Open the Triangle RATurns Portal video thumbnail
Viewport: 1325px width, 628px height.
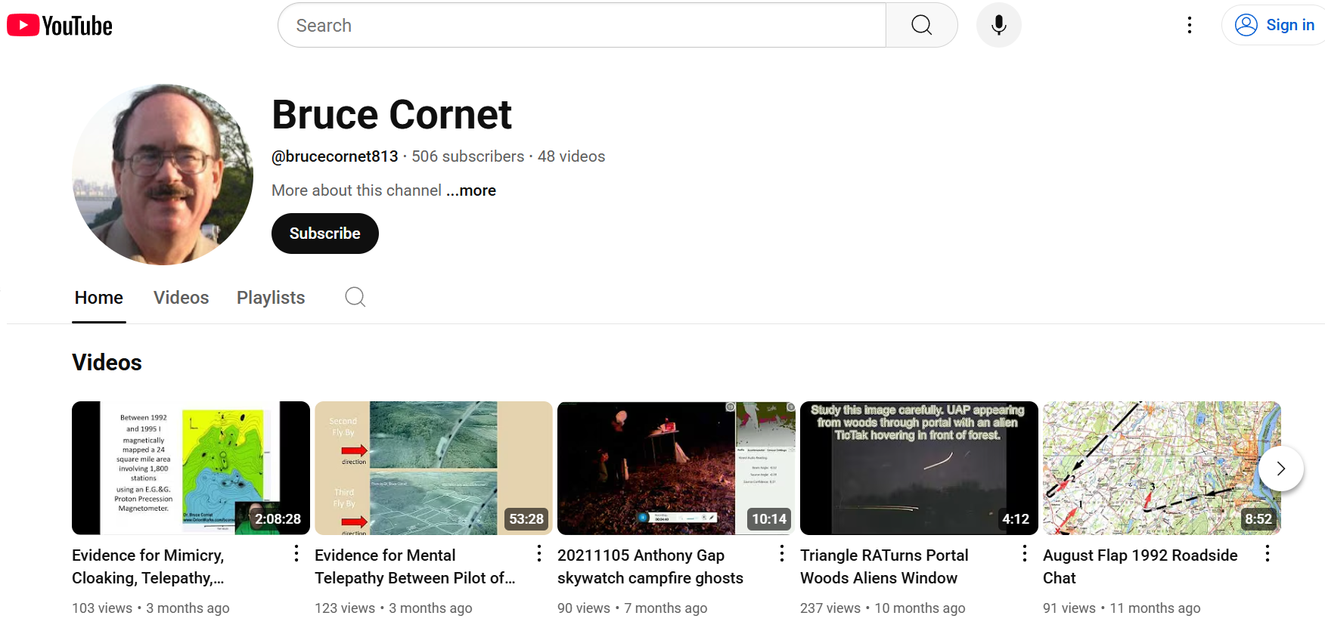pos(918,468)
